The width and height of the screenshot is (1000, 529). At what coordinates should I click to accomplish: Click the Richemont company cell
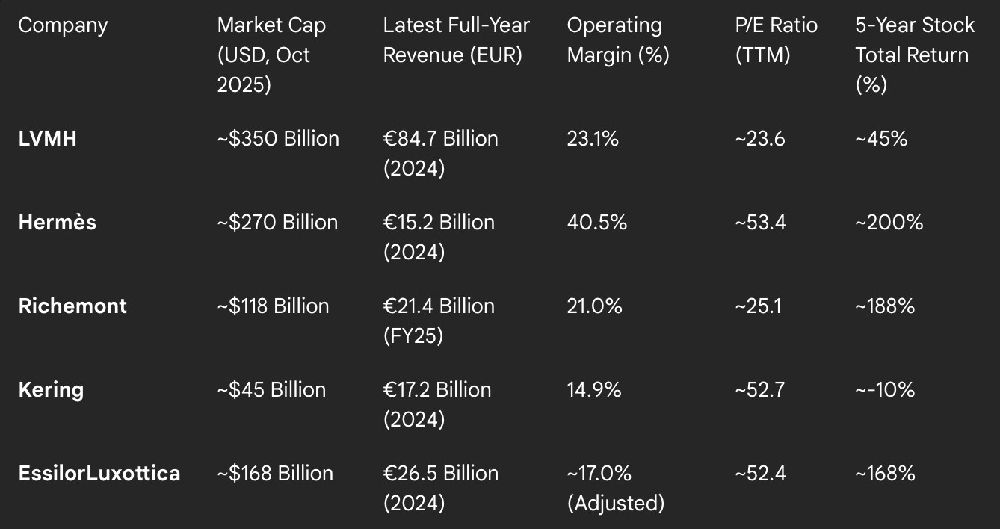[x=72, y=306]
